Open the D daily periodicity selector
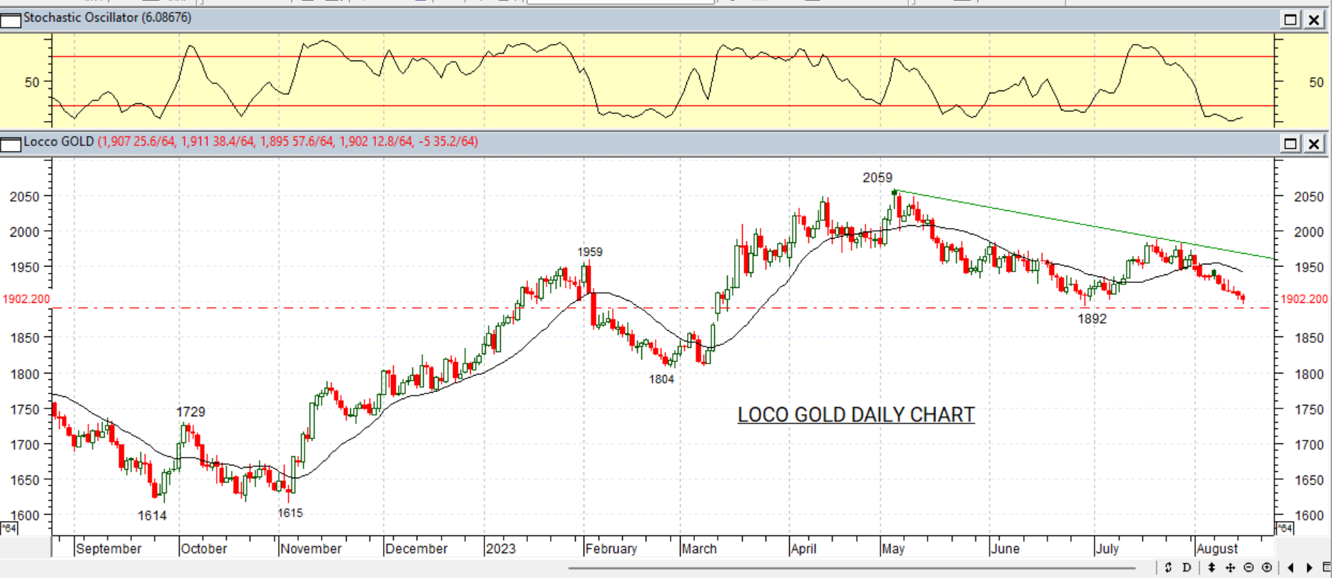 click(x=1186, y=567)
